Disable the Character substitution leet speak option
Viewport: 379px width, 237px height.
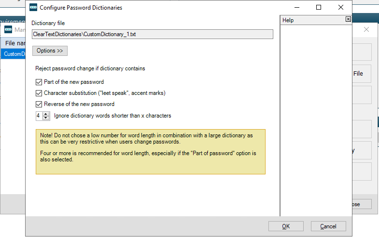click(39, 93)
